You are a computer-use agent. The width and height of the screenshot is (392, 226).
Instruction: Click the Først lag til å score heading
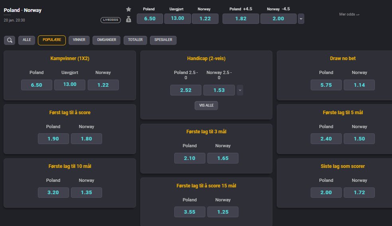tap(70, 113)
